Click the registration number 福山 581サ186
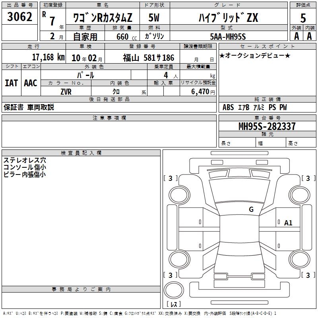 pos(148,58)
